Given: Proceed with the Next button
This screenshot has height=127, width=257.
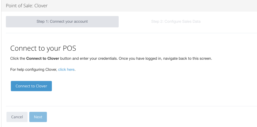Looking at the screenshot, I should pos(38,117).
